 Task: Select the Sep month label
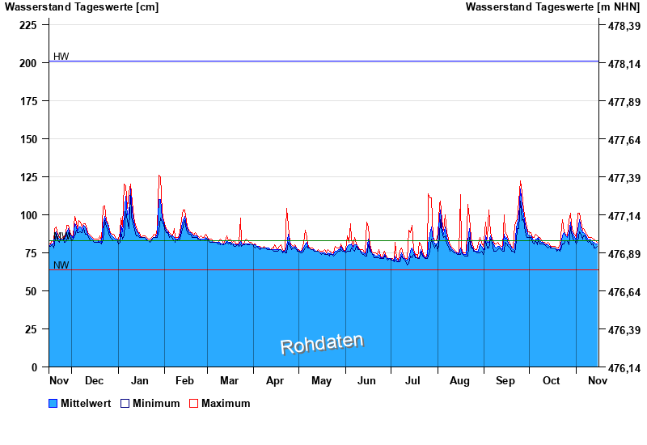(505, 380)
